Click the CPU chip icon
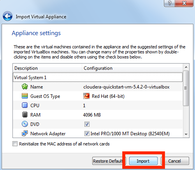Screen dimensions: 195x170 pyautogui.click(x=25, y=105)
